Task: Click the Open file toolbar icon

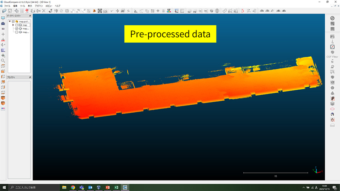Action: (4, 11)
